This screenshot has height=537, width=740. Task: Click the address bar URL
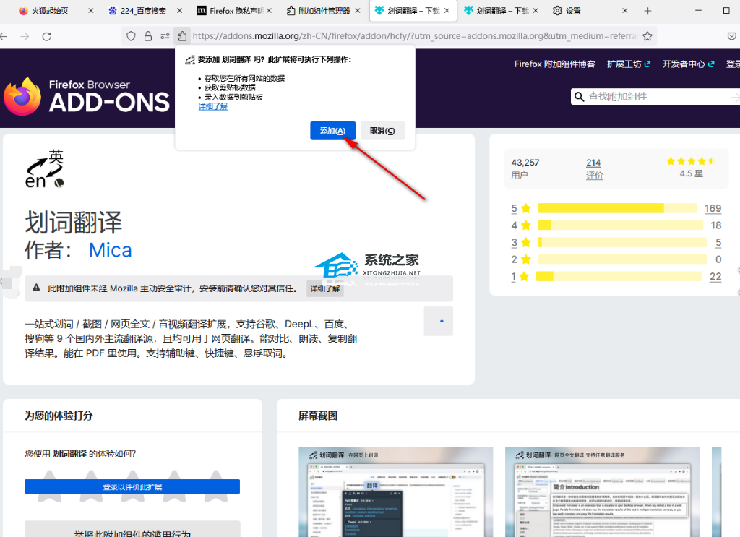point(414,36)
